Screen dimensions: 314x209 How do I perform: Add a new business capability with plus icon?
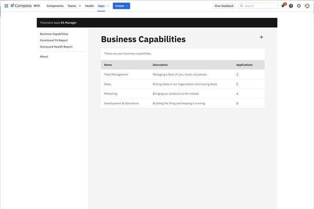click(261, 37)
